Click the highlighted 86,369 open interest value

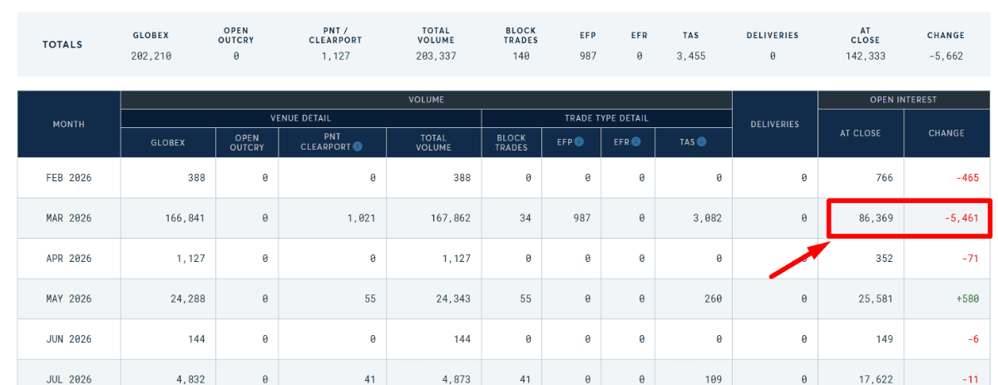(876, 219)
